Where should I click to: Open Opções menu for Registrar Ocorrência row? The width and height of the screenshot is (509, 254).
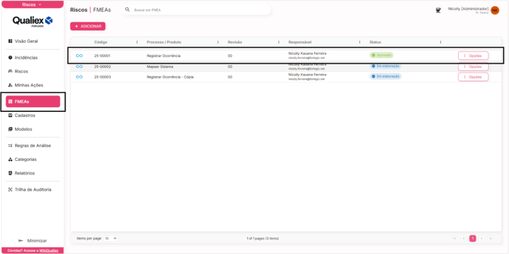(x=473, y=55)
